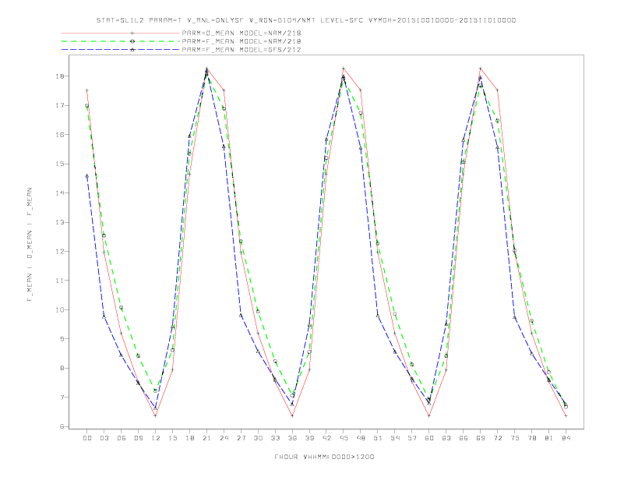617x477 pixels.
Task: Click the 18 label on the x-axis
Action: [189, 438]
